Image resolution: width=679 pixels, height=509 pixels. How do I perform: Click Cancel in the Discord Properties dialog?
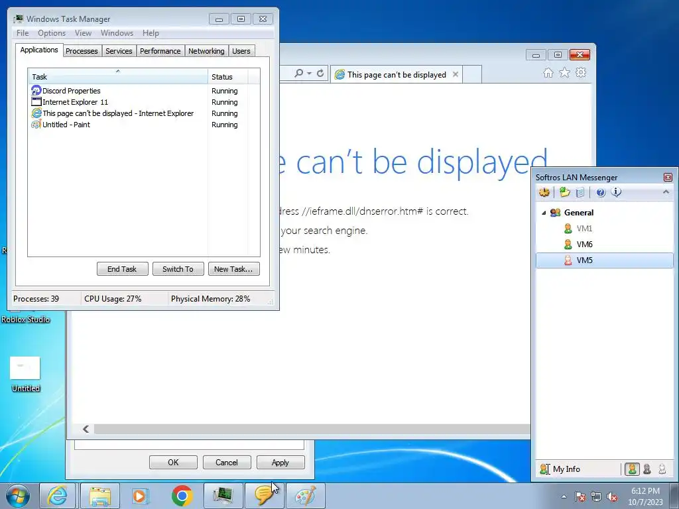[227, 462]
